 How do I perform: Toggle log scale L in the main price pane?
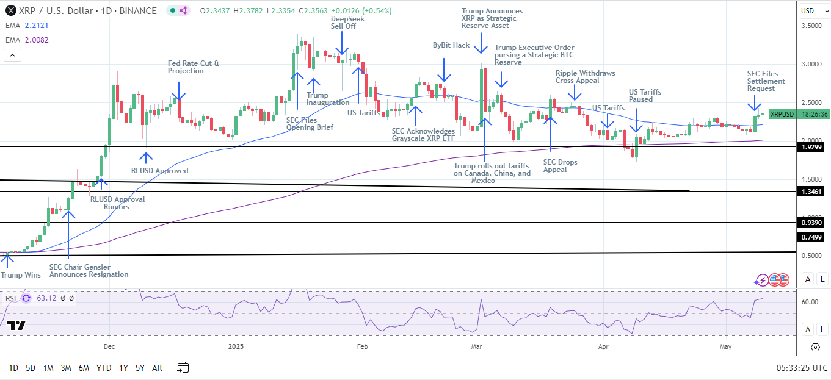click(x=822, y=279)
